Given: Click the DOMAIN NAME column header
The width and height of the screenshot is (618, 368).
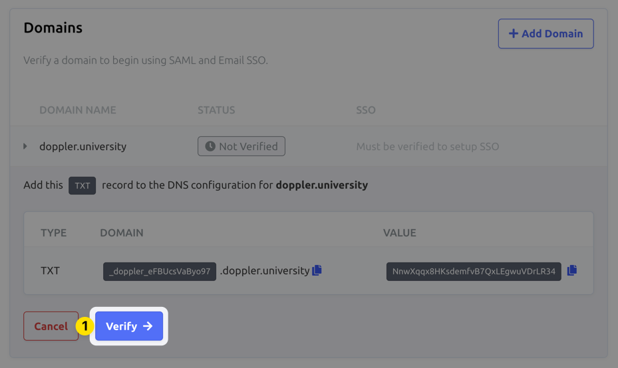Looking at the screenshot, I should pos(78,110).
